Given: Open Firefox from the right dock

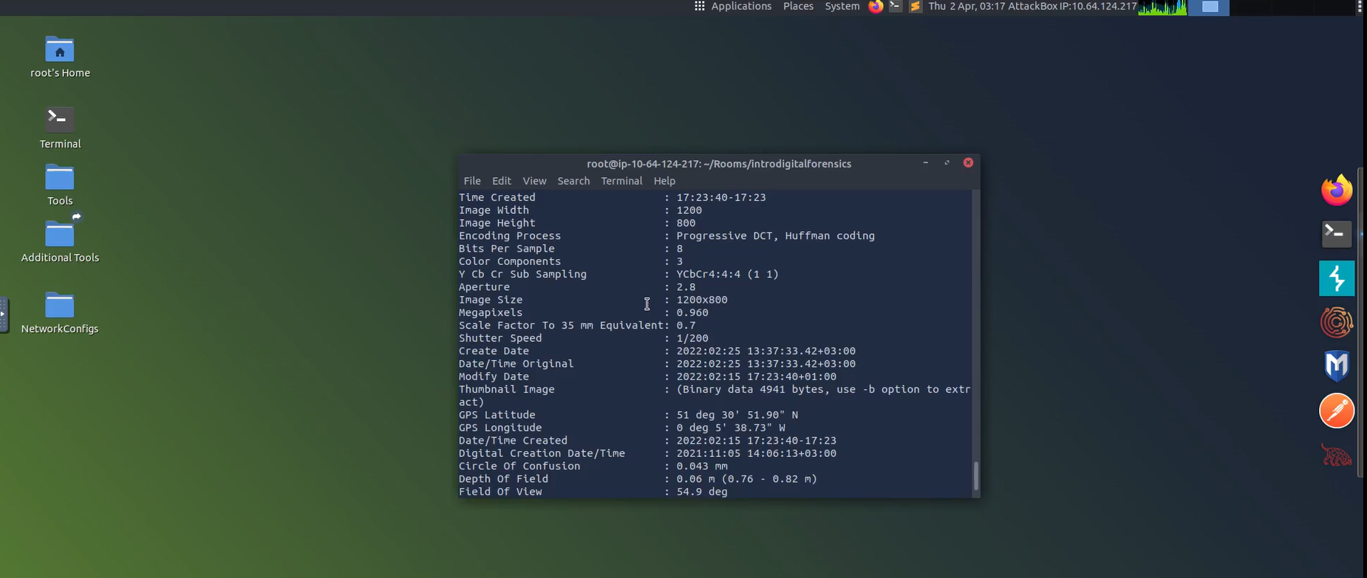Looking at the screenshot, I should pyautogui.click(x=1337, y=190).
